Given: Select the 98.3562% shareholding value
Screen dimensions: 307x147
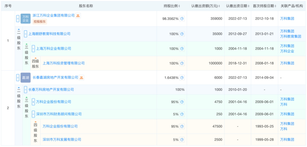Looking at the screenshot, I should 170,19.
